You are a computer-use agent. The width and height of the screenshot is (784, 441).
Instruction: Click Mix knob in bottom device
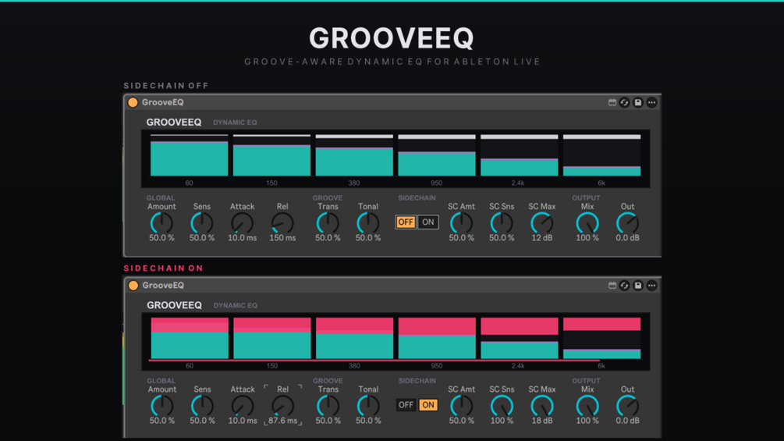click(x=587, y=406)
